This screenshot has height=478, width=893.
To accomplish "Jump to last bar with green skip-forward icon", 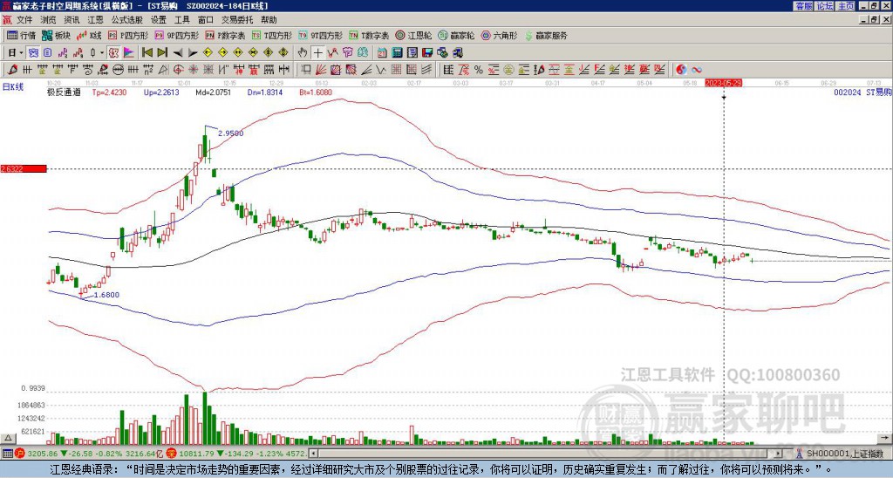I will 161,53.
